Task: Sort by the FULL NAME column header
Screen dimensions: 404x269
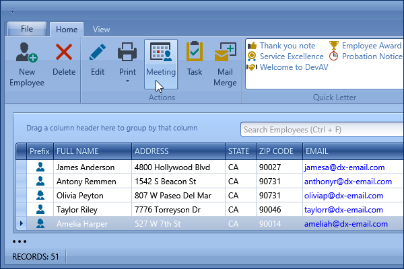Action: (91, 151)
